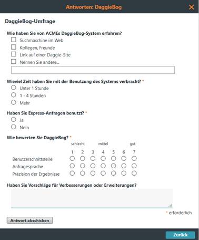Rate Präzision der Ergebnisse with 3
The width and height of the screenshot is (199, 240).
pyautogui.click(x=93, y=174)
